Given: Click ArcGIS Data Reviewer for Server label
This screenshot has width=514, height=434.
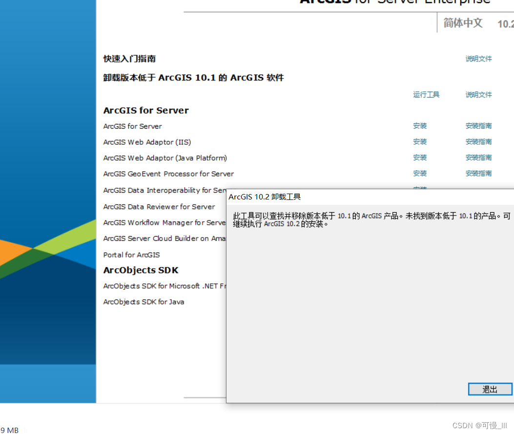Looking at the screenshot, I should coord(159,207).
